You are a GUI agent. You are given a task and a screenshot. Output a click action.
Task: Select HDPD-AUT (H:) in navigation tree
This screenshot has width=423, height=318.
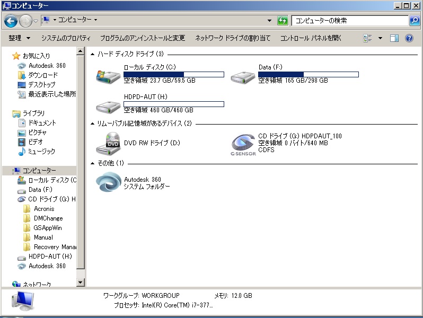(x=45, y=256)
